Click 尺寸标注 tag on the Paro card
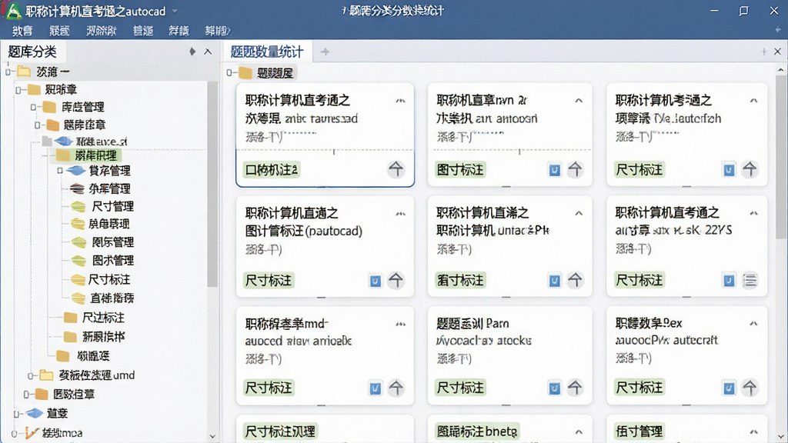 coord(460,388)
